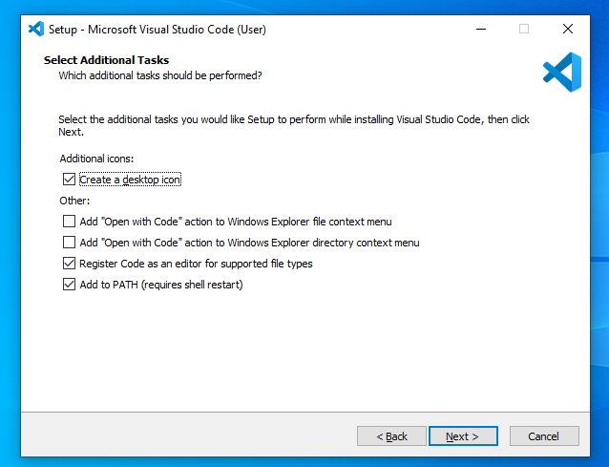This screenshot has width=609, height=467.
Task: Enable Open with Code directory context menu
Action: (x=69, y=243)
